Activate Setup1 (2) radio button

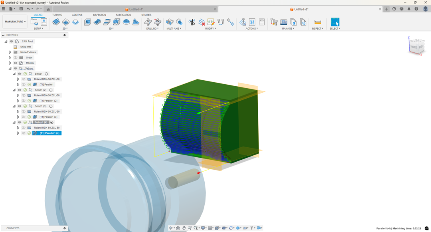51,90
